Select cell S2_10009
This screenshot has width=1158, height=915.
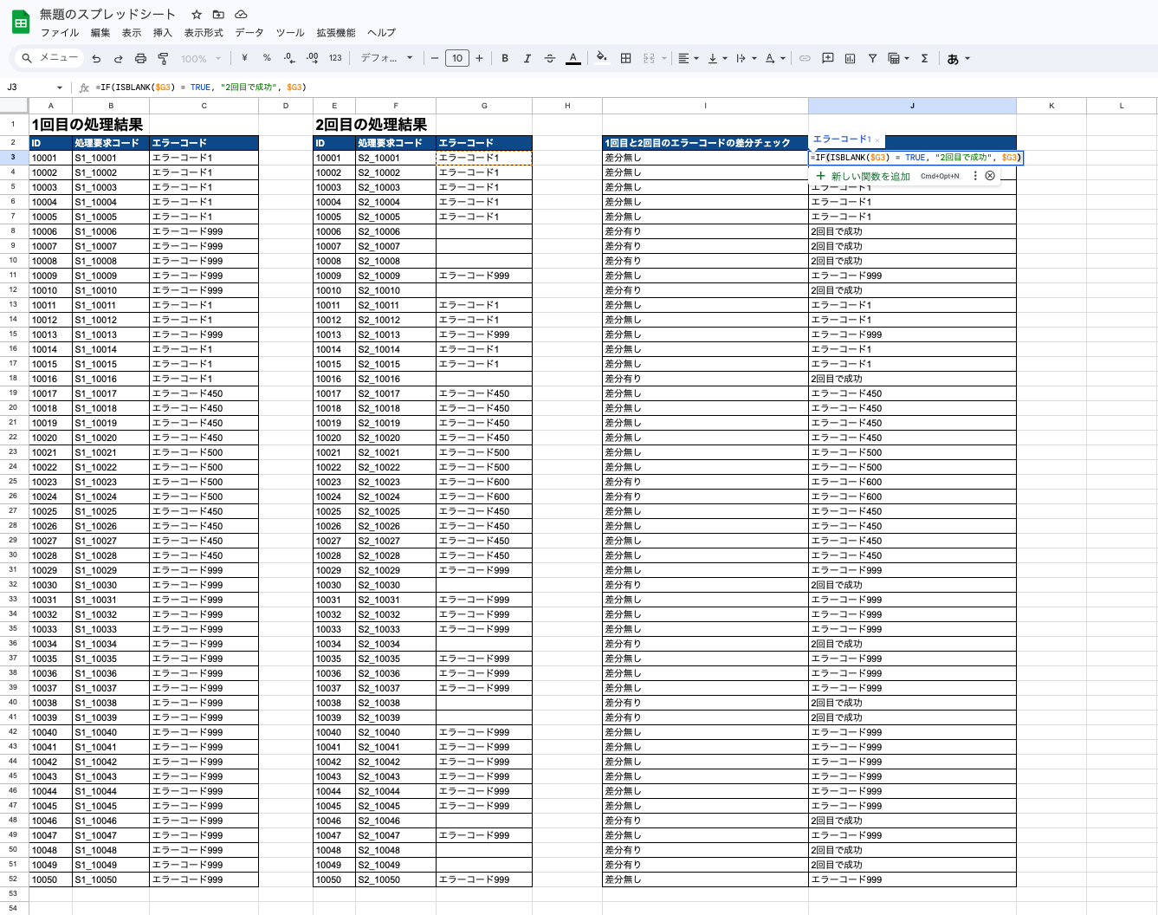click(x=396, y=276)
